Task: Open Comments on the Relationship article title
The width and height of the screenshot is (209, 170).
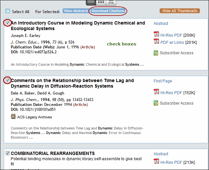Action: coord(72,83)
